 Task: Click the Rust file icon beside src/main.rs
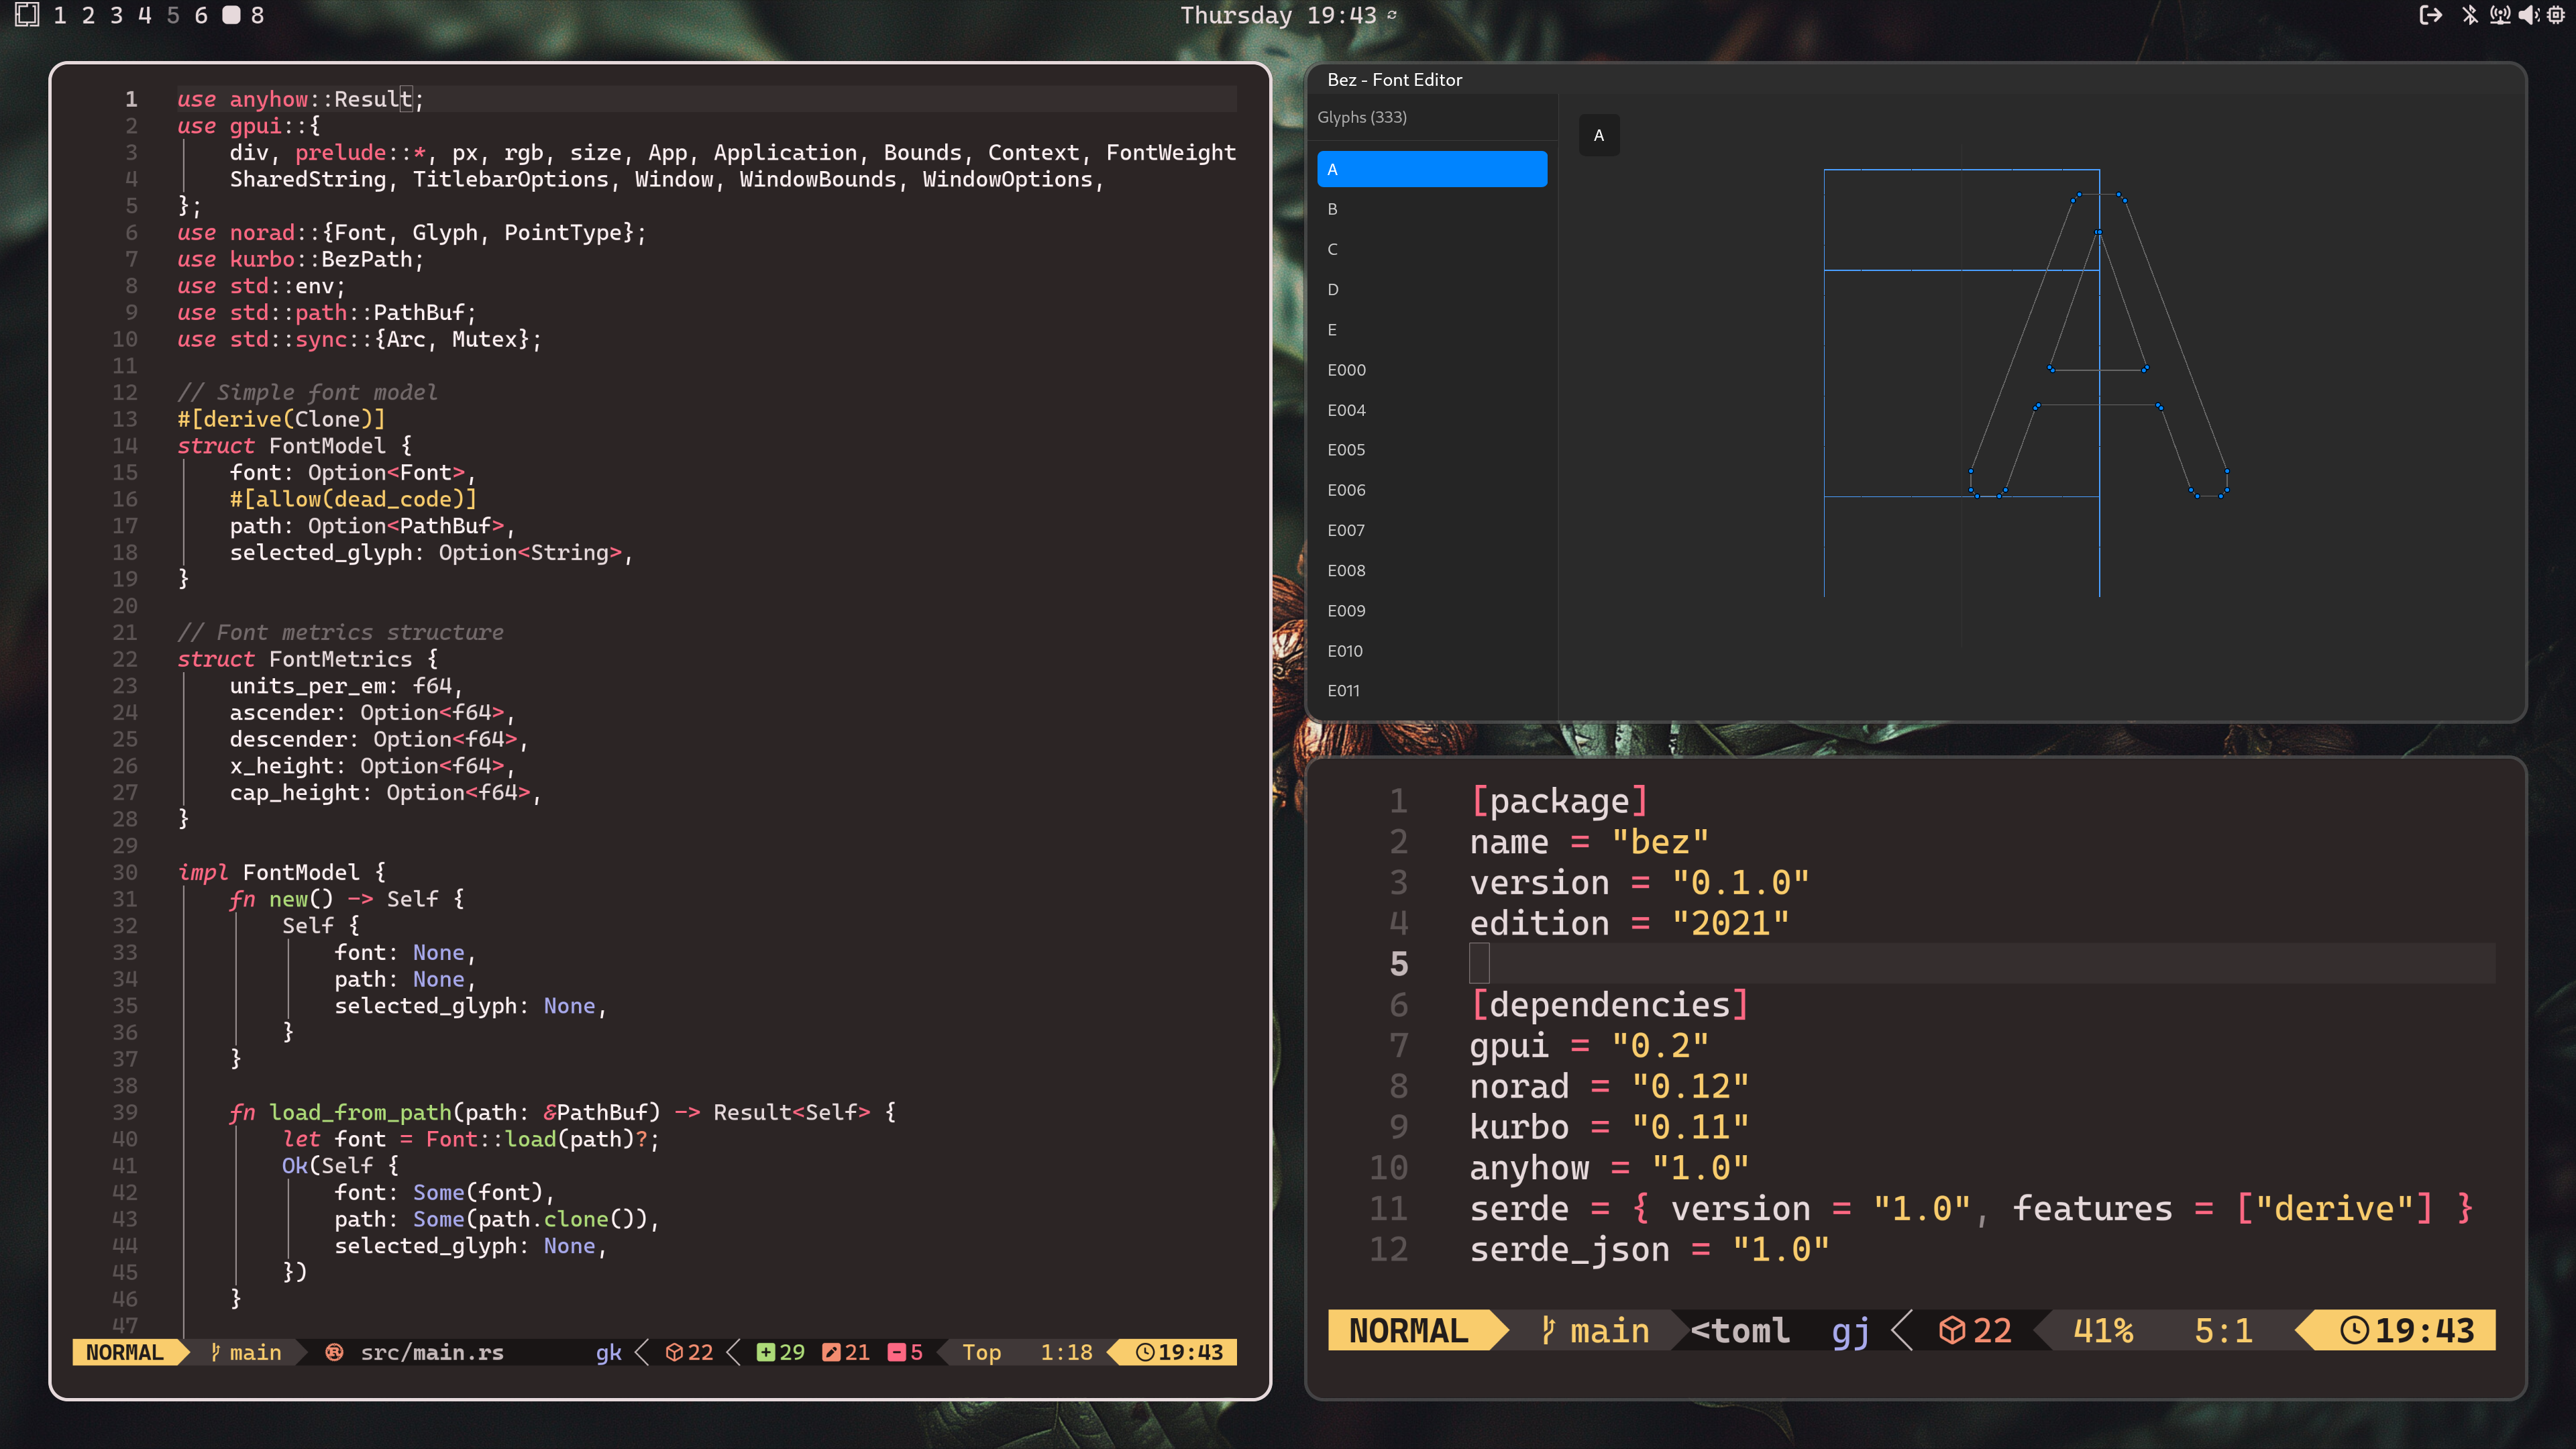334,1352
